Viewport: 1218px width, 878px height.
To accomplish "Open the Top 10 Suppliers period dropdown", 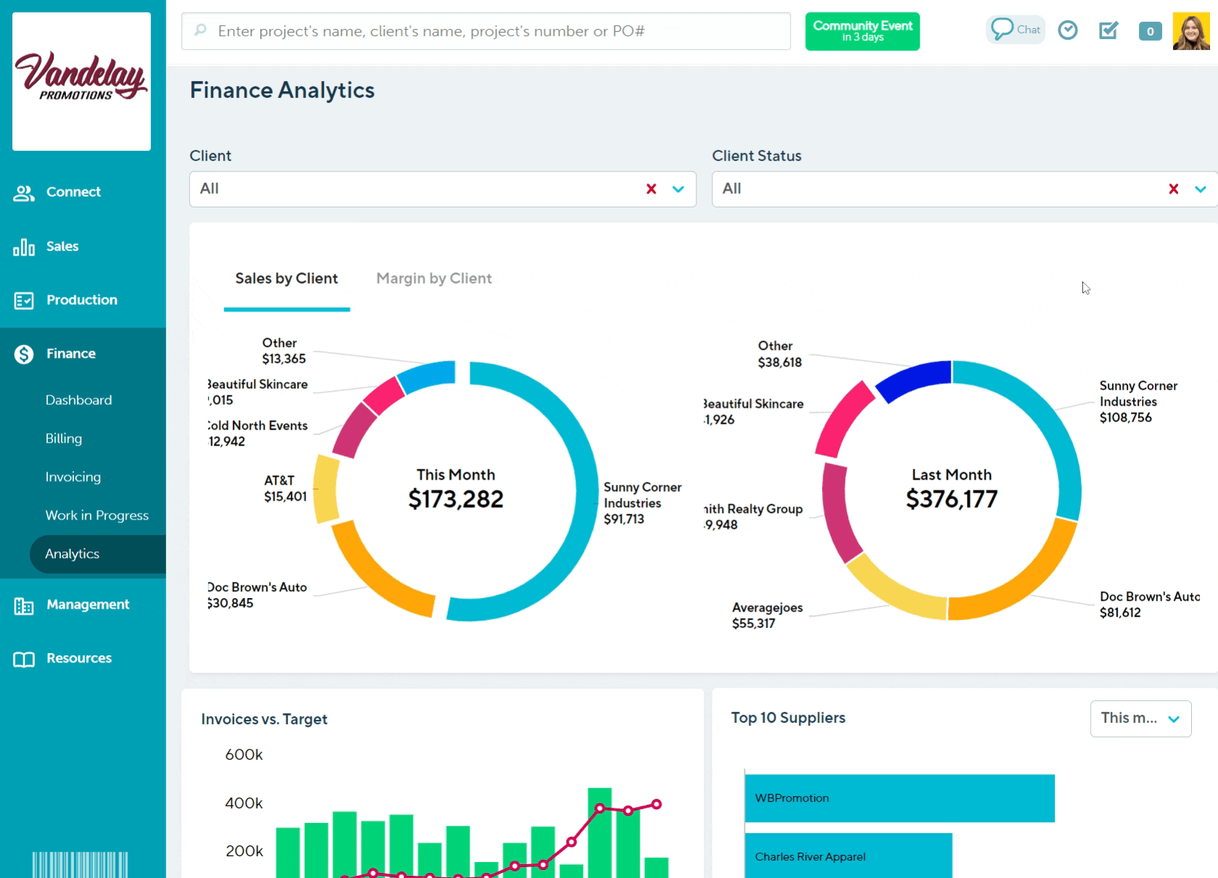I will [x=1140, y=718].
